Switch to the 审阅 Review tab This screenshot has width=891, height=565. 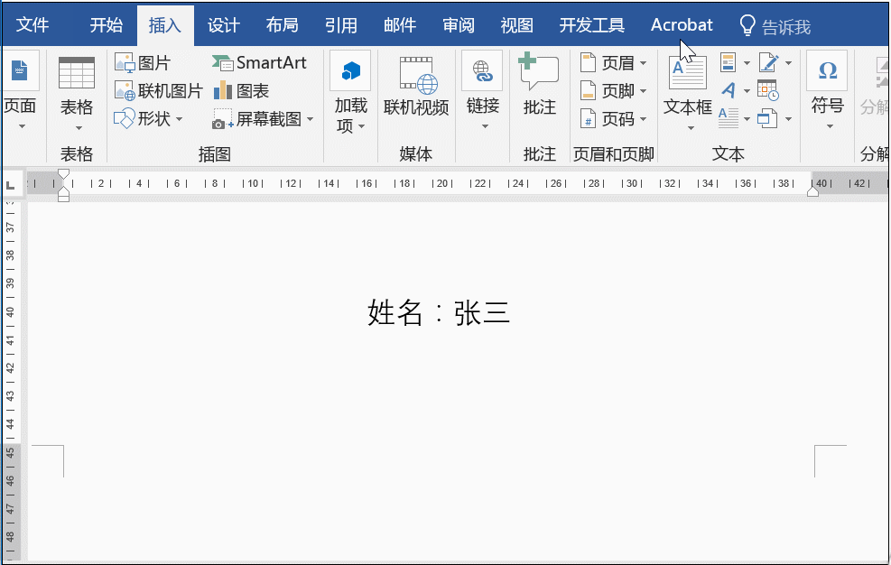(x=459, y=25)
